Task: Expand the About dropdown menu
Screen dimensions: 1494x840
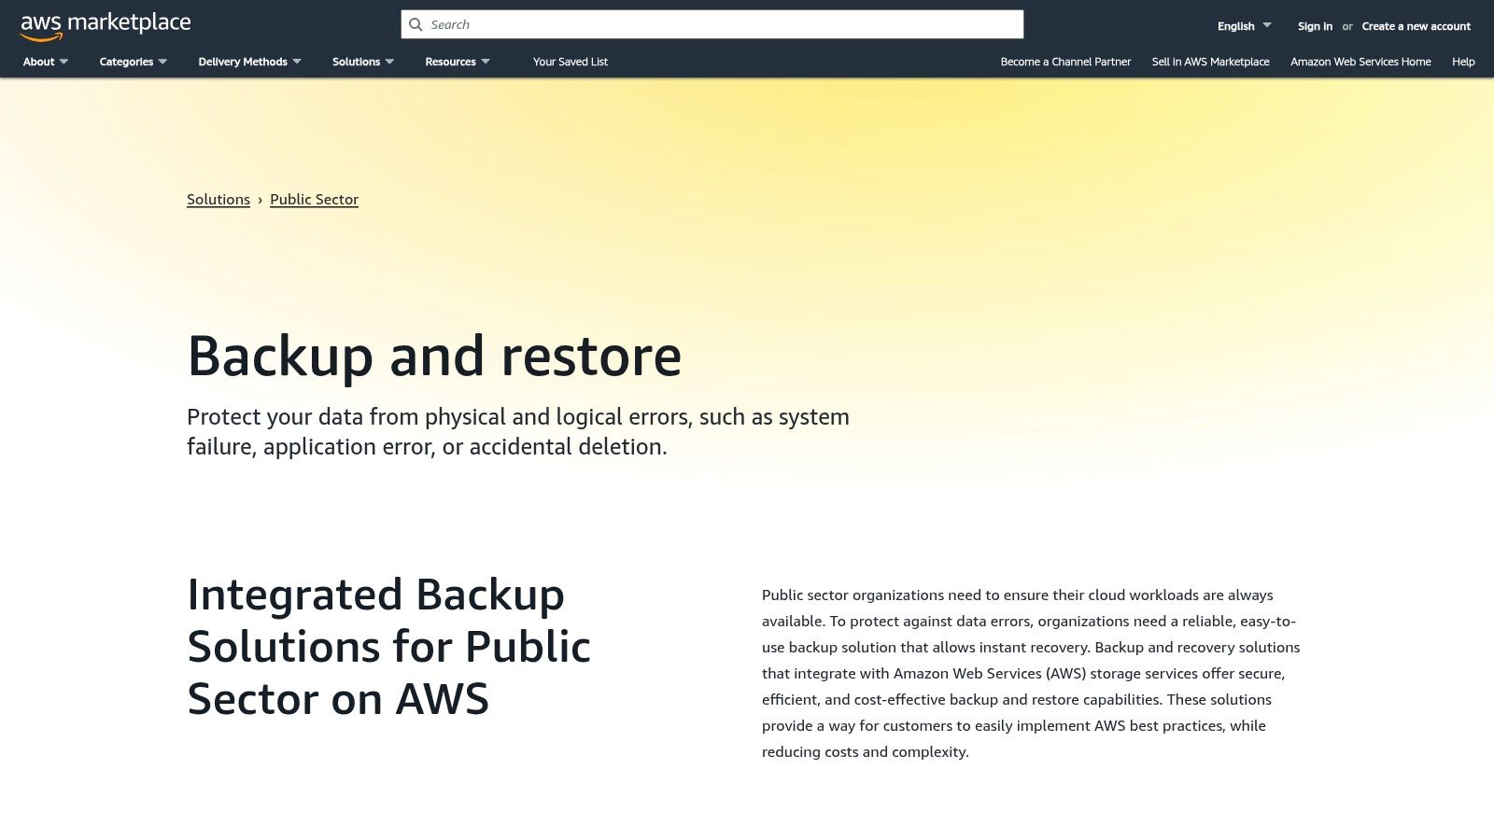Action: [x=45, y=62]
